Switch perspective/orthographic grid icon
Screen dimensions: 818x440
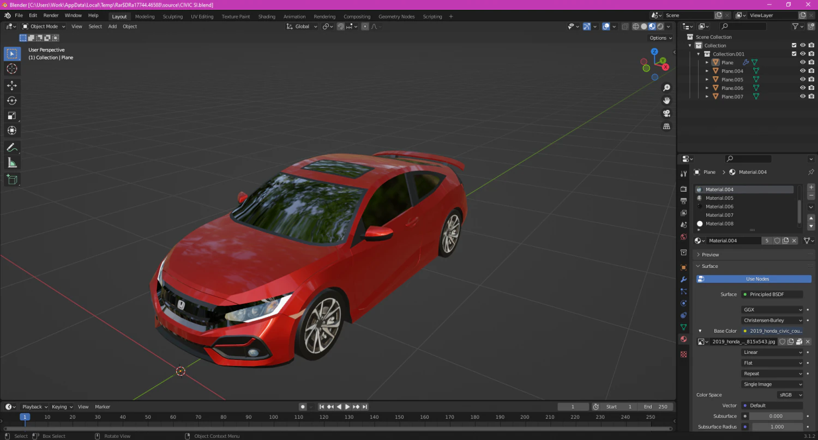[x=666, y=126]
